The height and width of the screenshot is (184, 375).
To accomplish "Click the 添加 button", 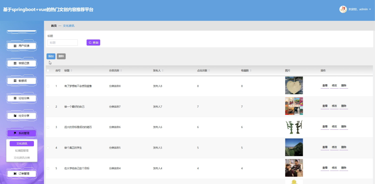I will (51, 56).
